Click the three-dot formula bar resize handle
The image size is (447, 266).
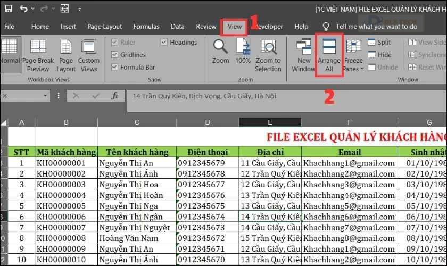tap(59, 96)
